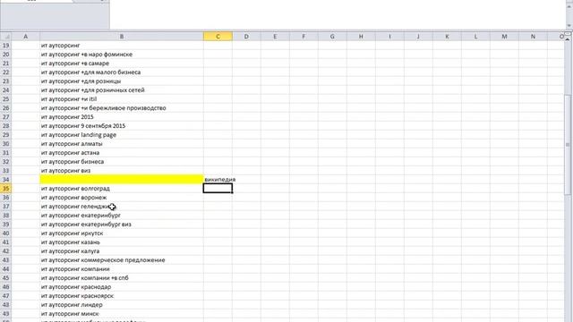
Task: Click cell 'ит аутсорсинг компании' in row 44
Action: (122, 269)
